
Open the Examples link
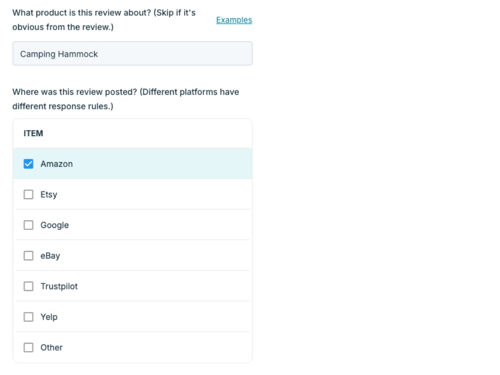coord(234,20)
